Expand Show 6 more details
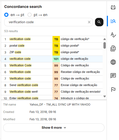The image size is (119, 140). click(x=54, y=128)
